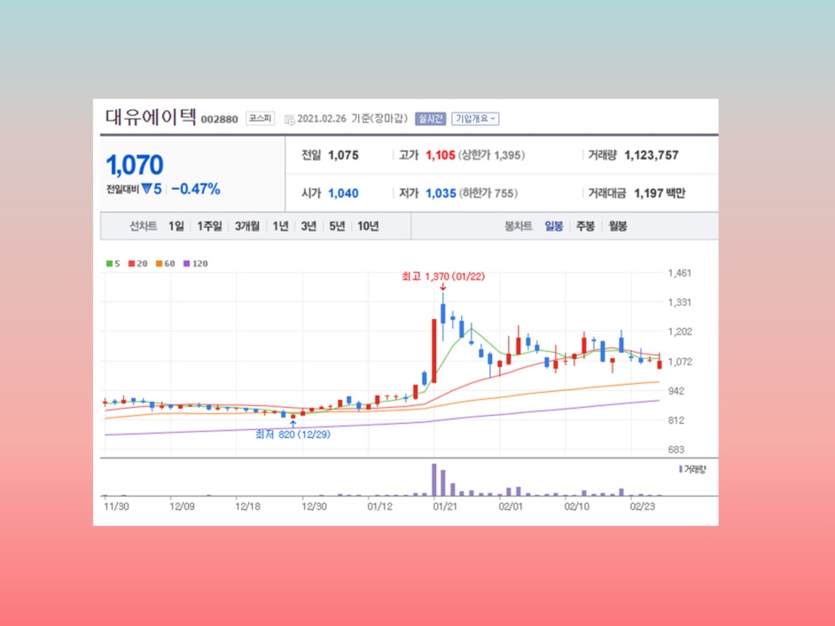Click the 하한가 755 text

tap(488, 193)
